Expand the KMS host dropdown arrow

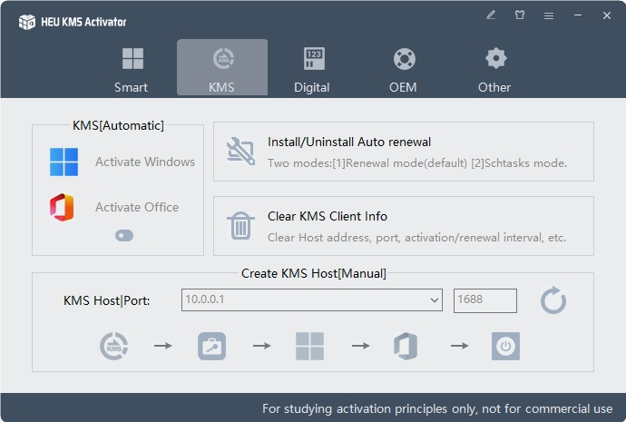point(435,300)
